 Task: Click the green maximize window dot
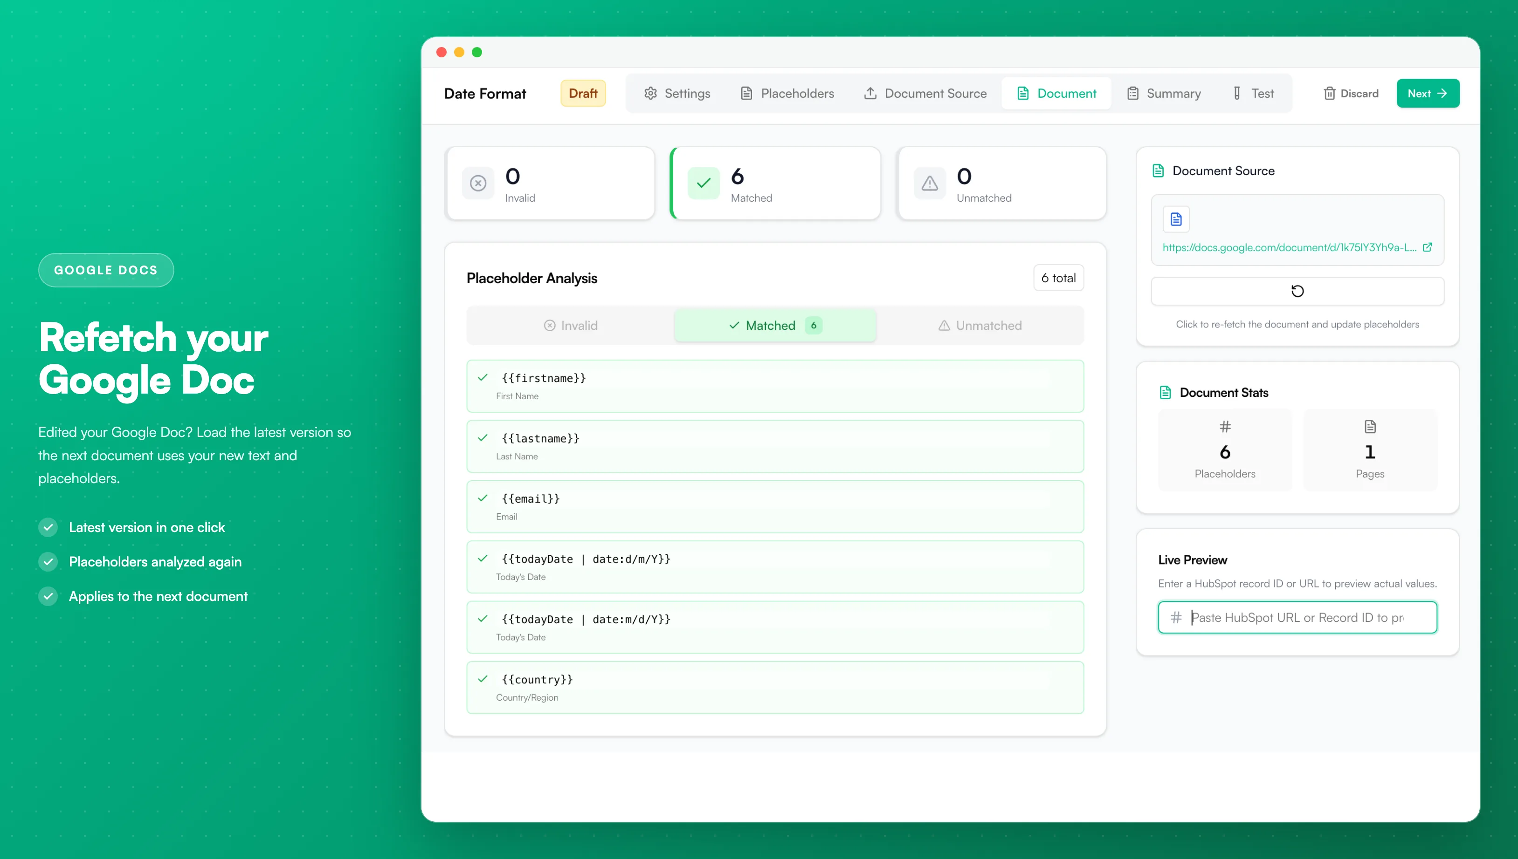[x=477, y=53]
